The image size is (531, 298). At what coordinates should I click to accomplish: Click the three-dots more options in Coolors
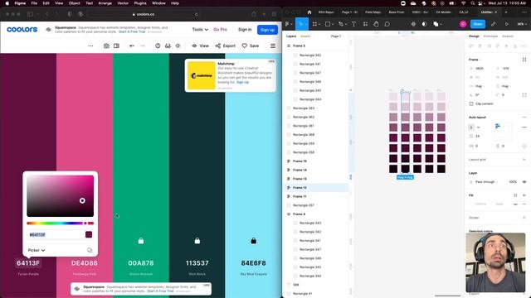coord(90,46)
